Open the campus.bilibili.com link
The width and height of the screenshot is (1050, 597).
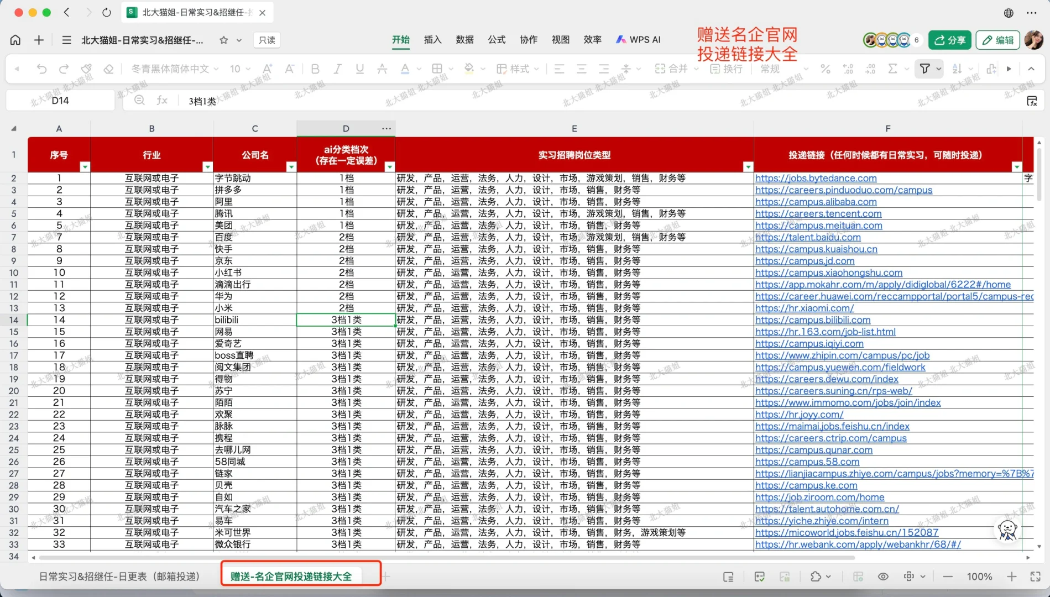point(813,320)
